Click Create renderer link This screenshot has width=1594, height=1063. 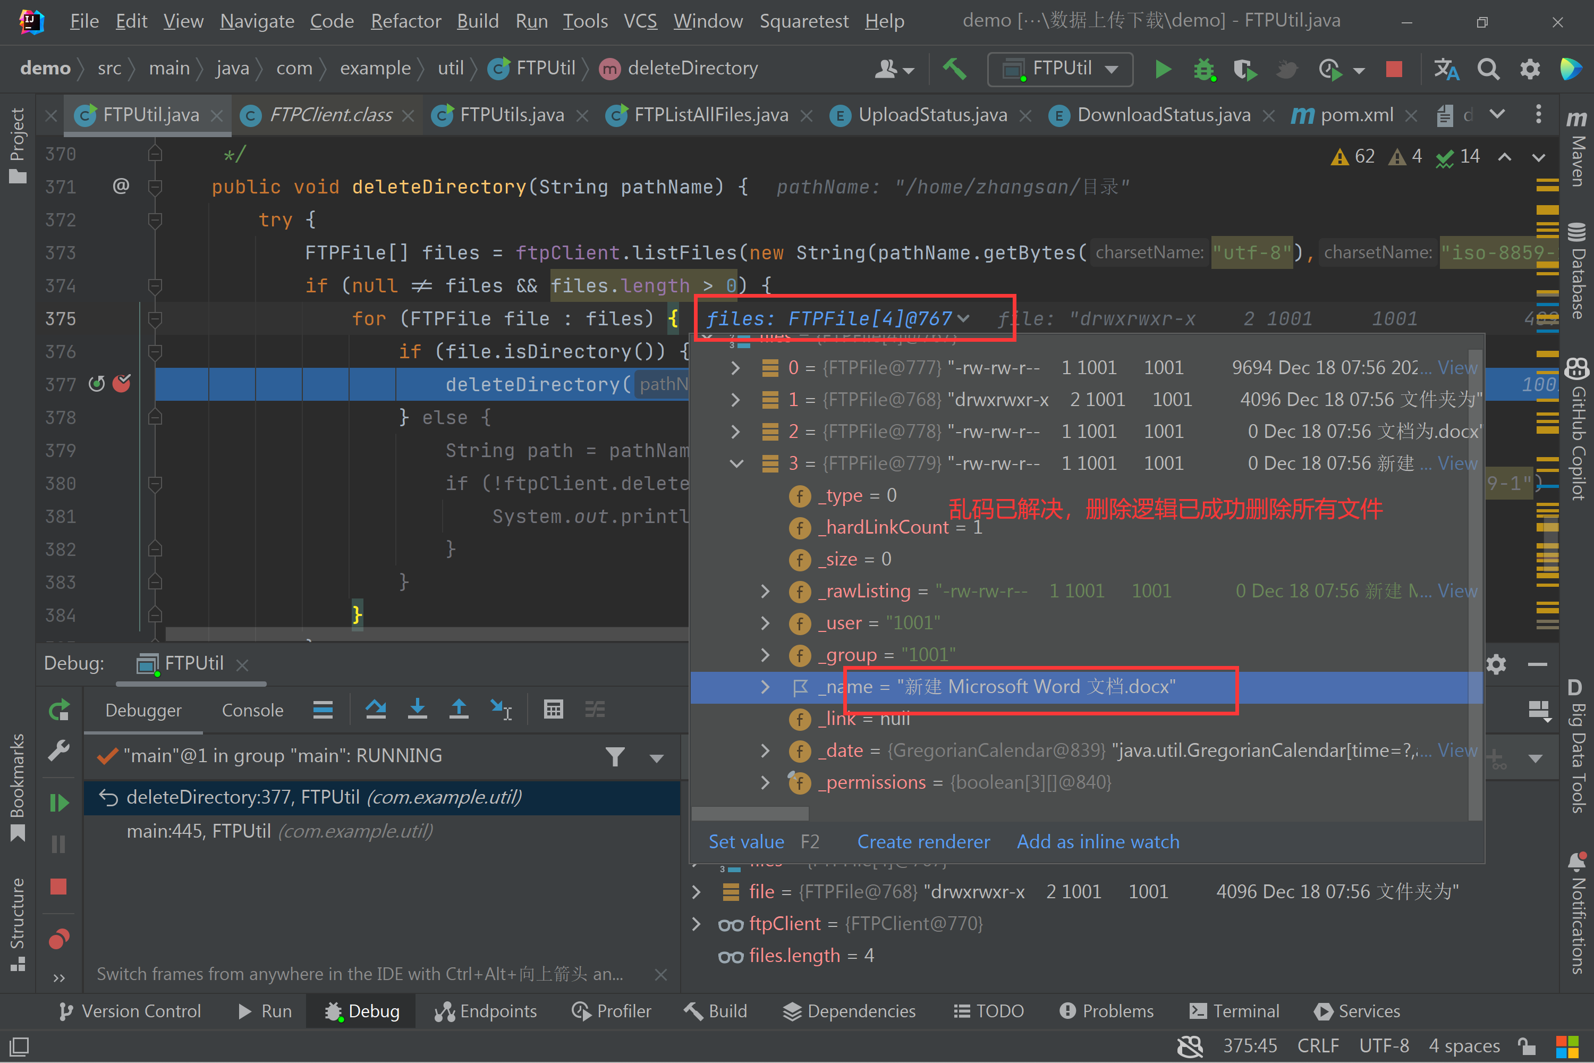click(x=923, y=841)
